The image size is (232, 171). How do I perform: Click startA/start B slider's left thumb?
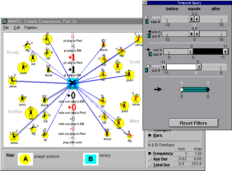tap(192, 19)
